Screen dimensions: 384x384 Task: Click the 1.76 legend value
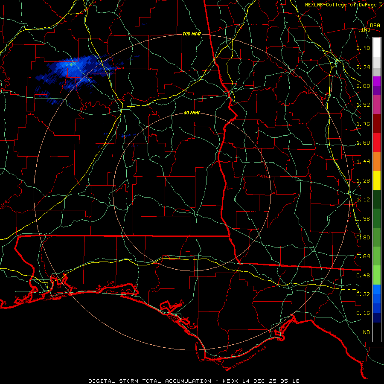(363, 124)
